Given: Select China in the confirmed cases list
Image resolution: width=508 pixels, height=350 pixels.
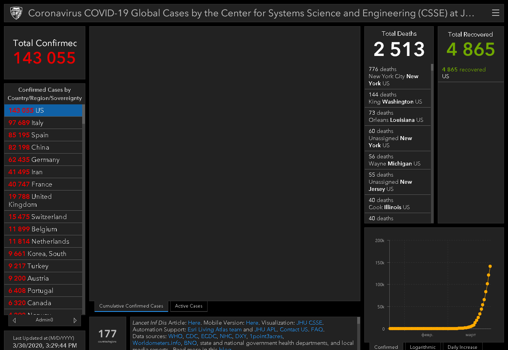Looking at the screenshot, I should (43, 148).
